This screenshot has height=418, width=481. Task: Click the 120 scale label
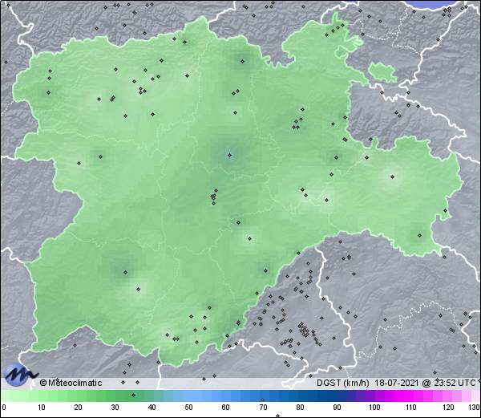point(448,408)
